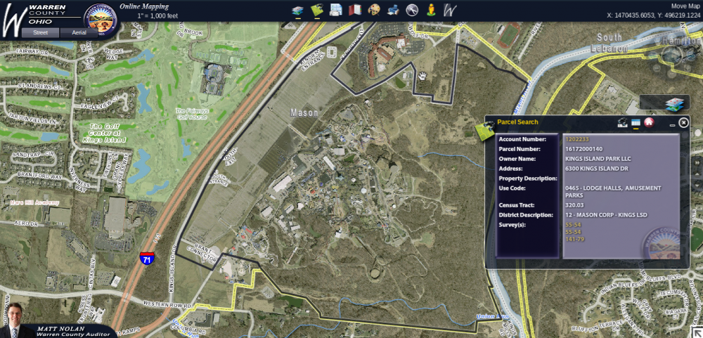Click the red home icon in Parcel Search

(649, 122)
